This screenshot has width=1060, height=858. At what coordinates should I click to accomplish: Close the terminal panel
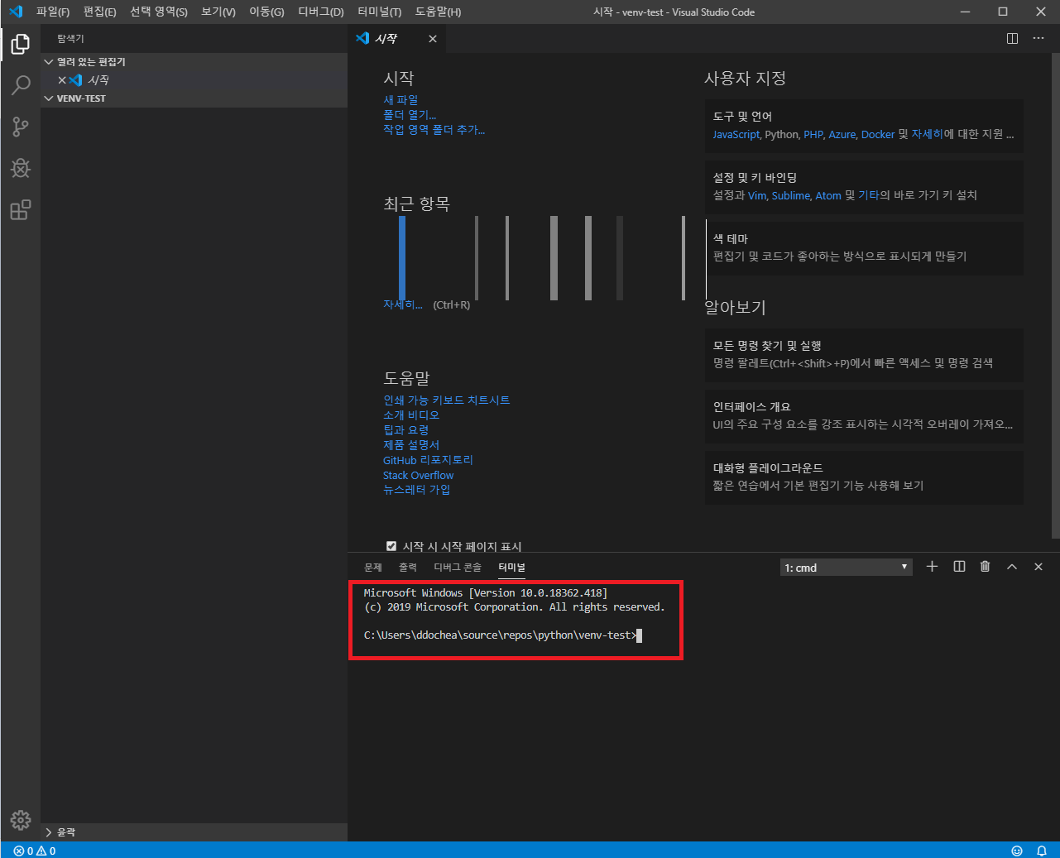(1038, 567)
